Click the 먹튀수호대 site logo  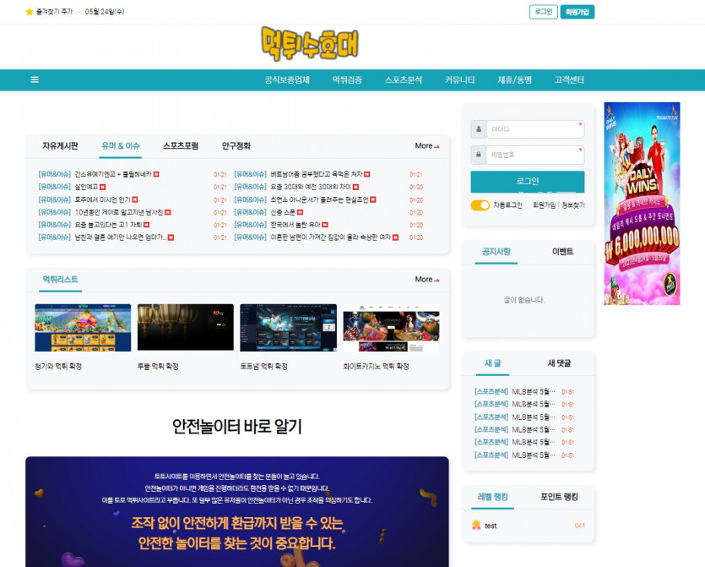[311, 44]
